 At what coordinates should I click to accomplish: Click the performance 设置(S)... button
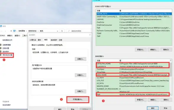pyautogui.click(x=80, y=59)
